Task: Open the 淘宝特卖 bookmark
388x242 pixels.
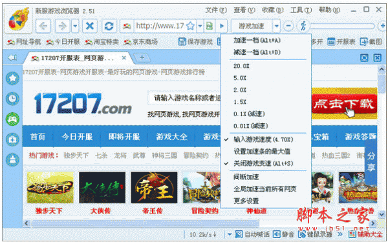Action: [x=102, y=42]
